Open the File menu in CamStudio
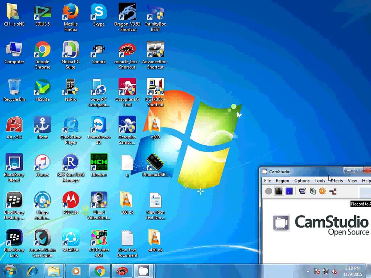The height and width of the screenshot is (278, 371). pyautogui.click(x=267, y=181)
